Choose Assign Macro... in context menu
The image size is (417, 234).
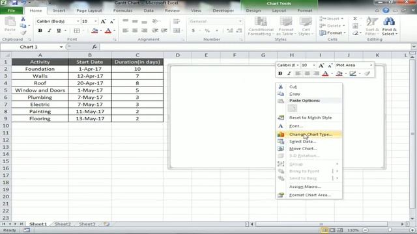click(x=309, y=187)
